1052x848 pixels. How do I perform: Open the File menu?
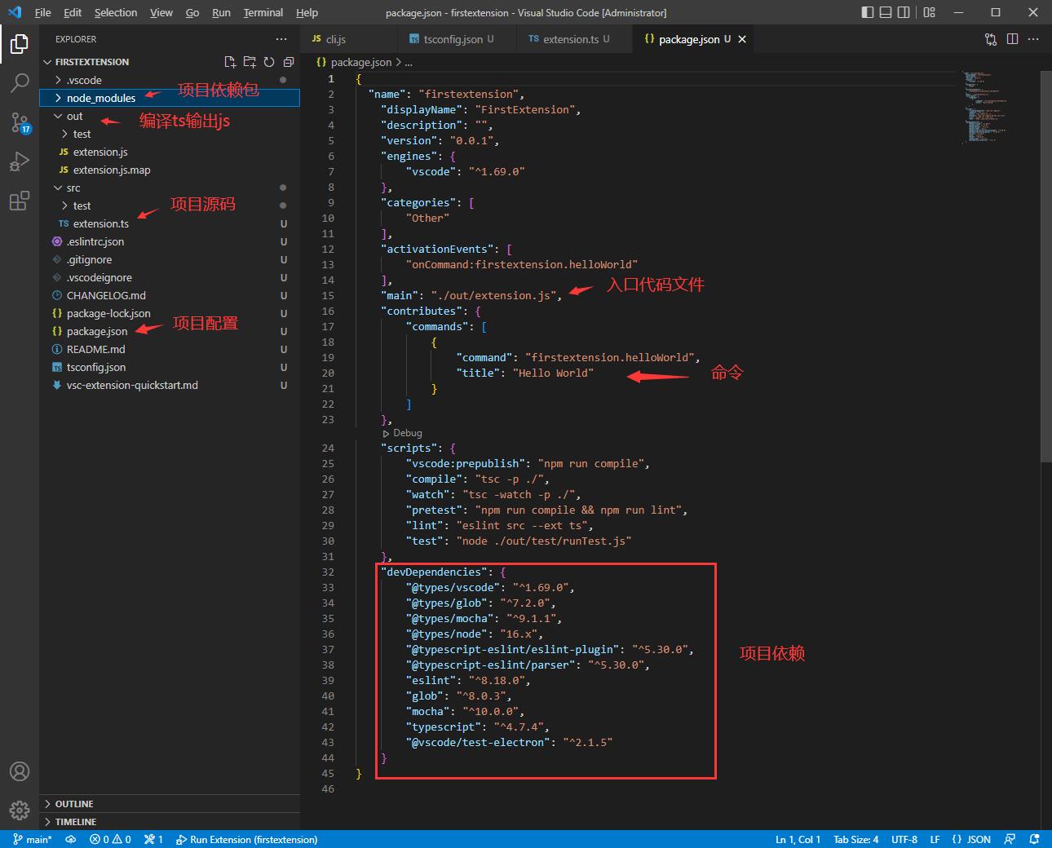pos(43,12)
